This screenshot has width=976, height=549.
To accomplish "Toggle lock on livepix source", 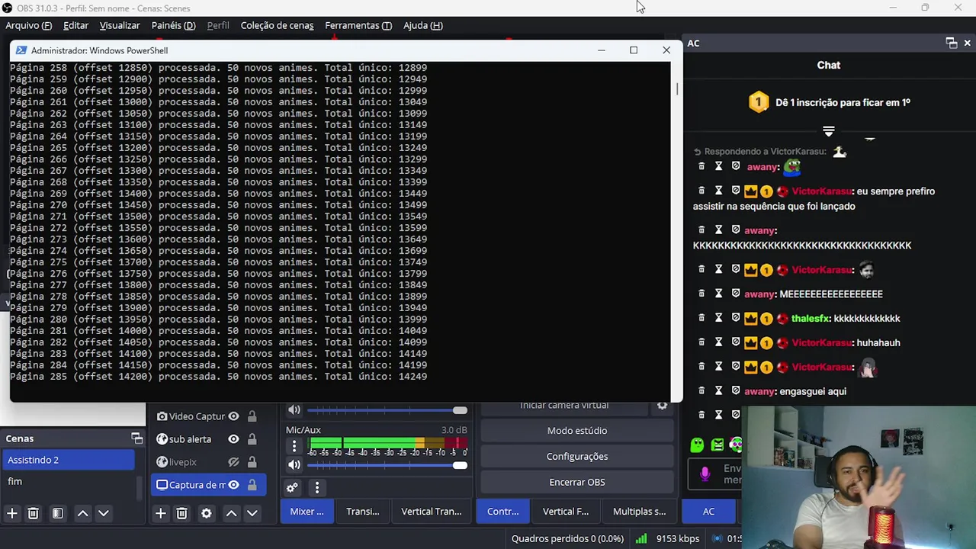I will click(252, 462).
